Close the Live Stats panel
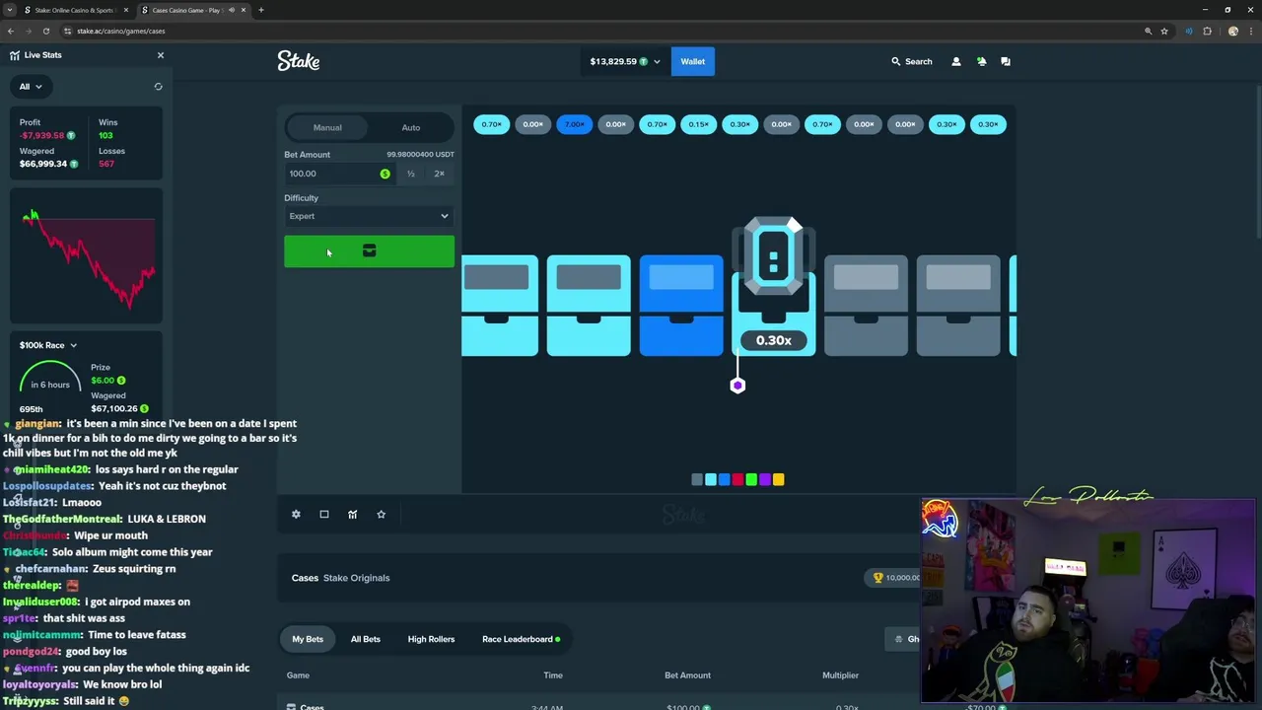The height and width of the screenshot is (710, 1262). coord(161,55)
